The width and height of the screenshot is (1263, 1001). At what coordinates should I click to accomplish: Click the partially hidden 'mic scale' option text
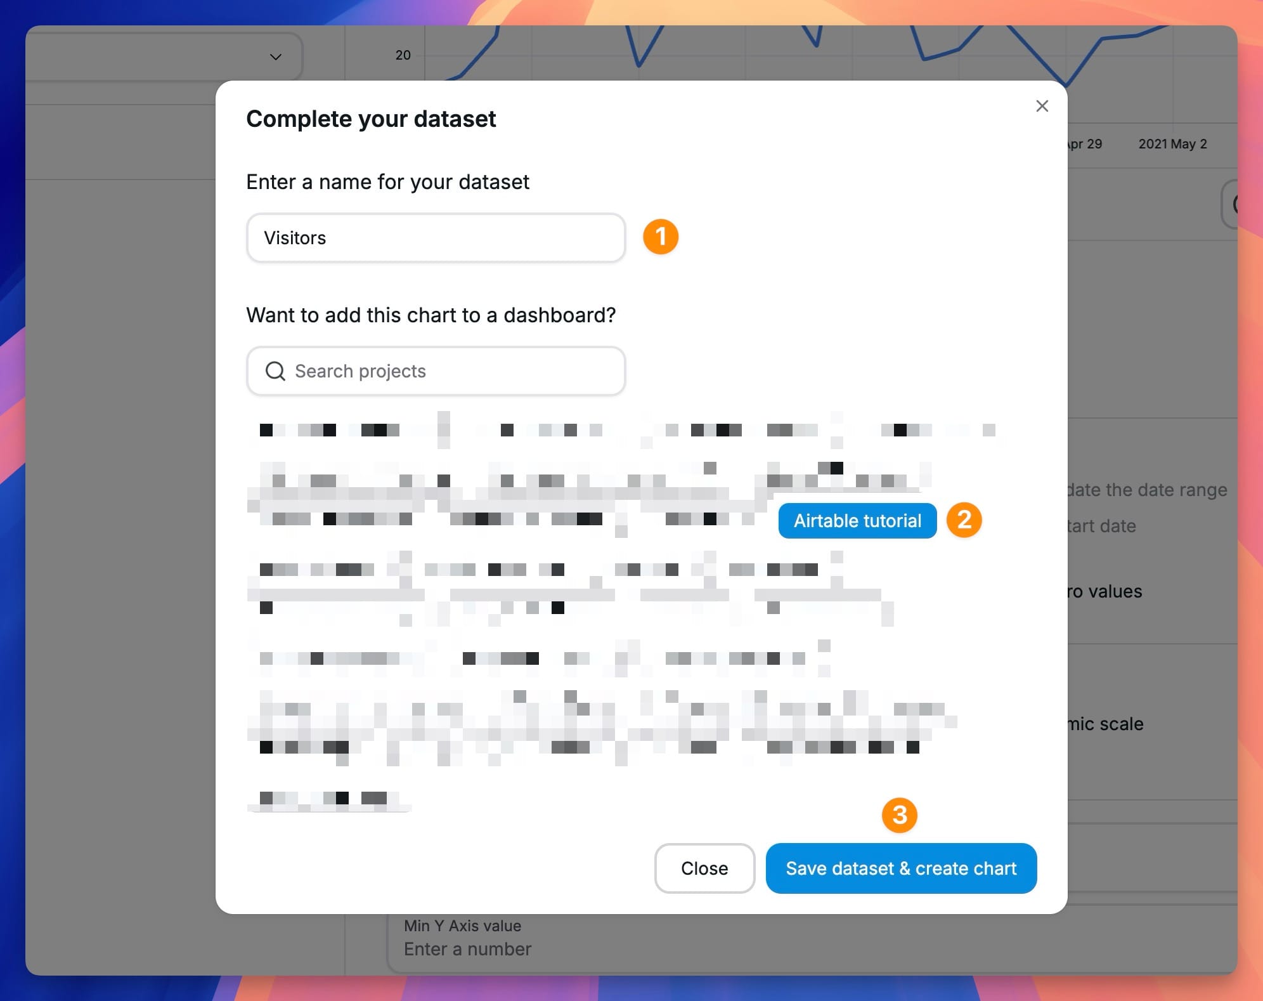tap(1105, 724)
